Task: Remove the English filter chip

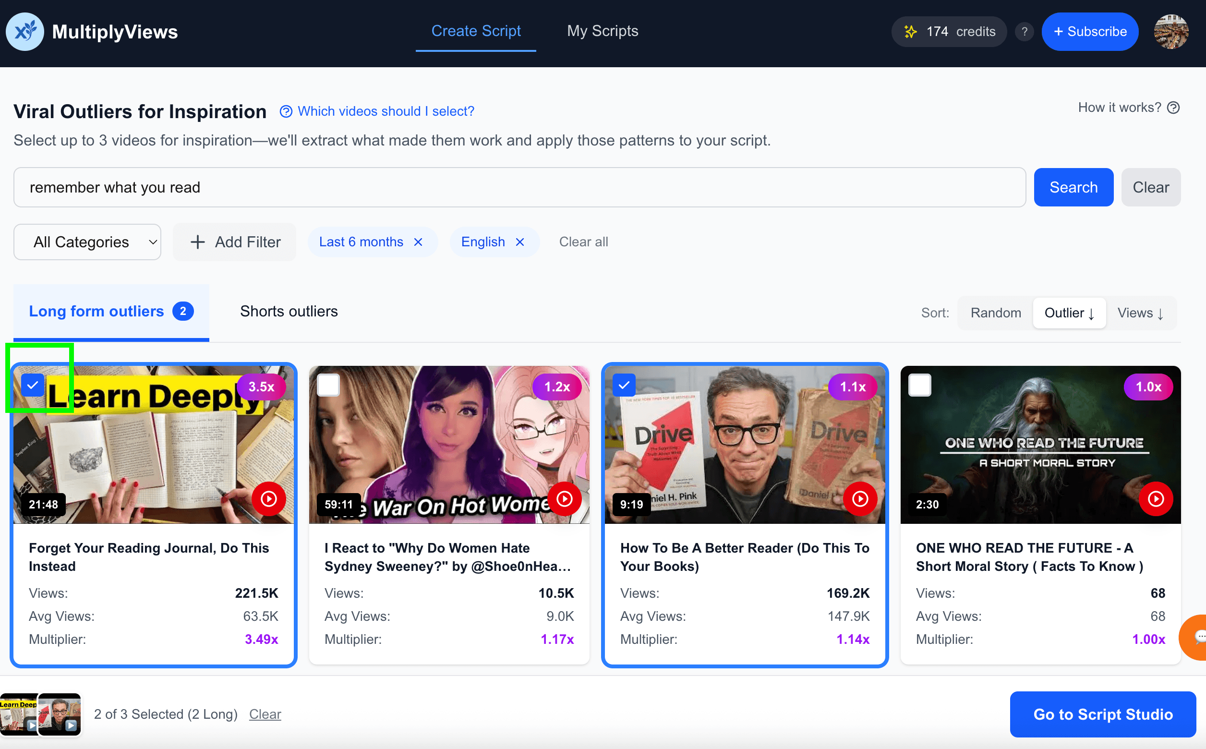Action: pyautogui.click(x=519, y=242)
